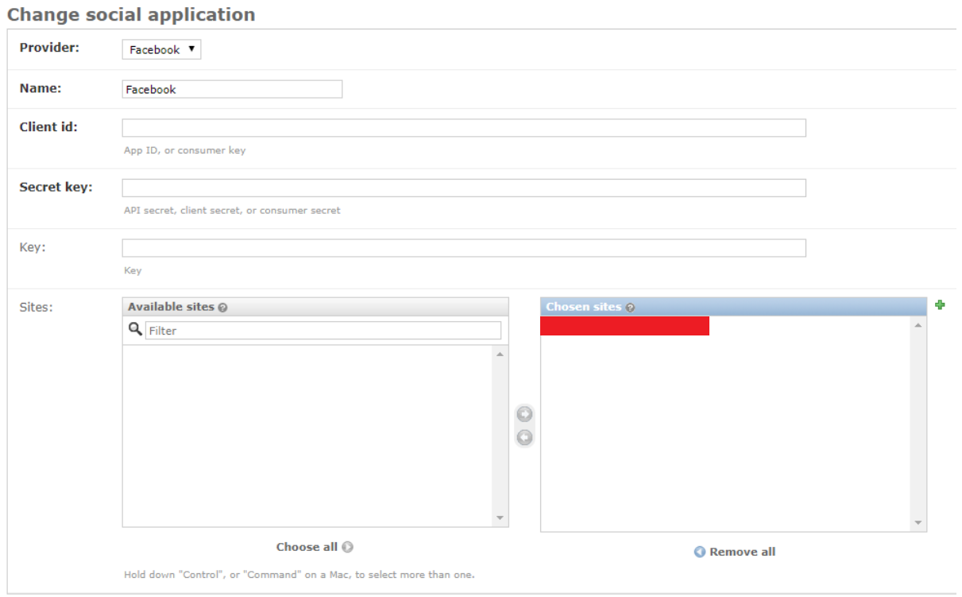Focus the Secret key input field
This screenshot has height=597, width=962.
(464, 188)
